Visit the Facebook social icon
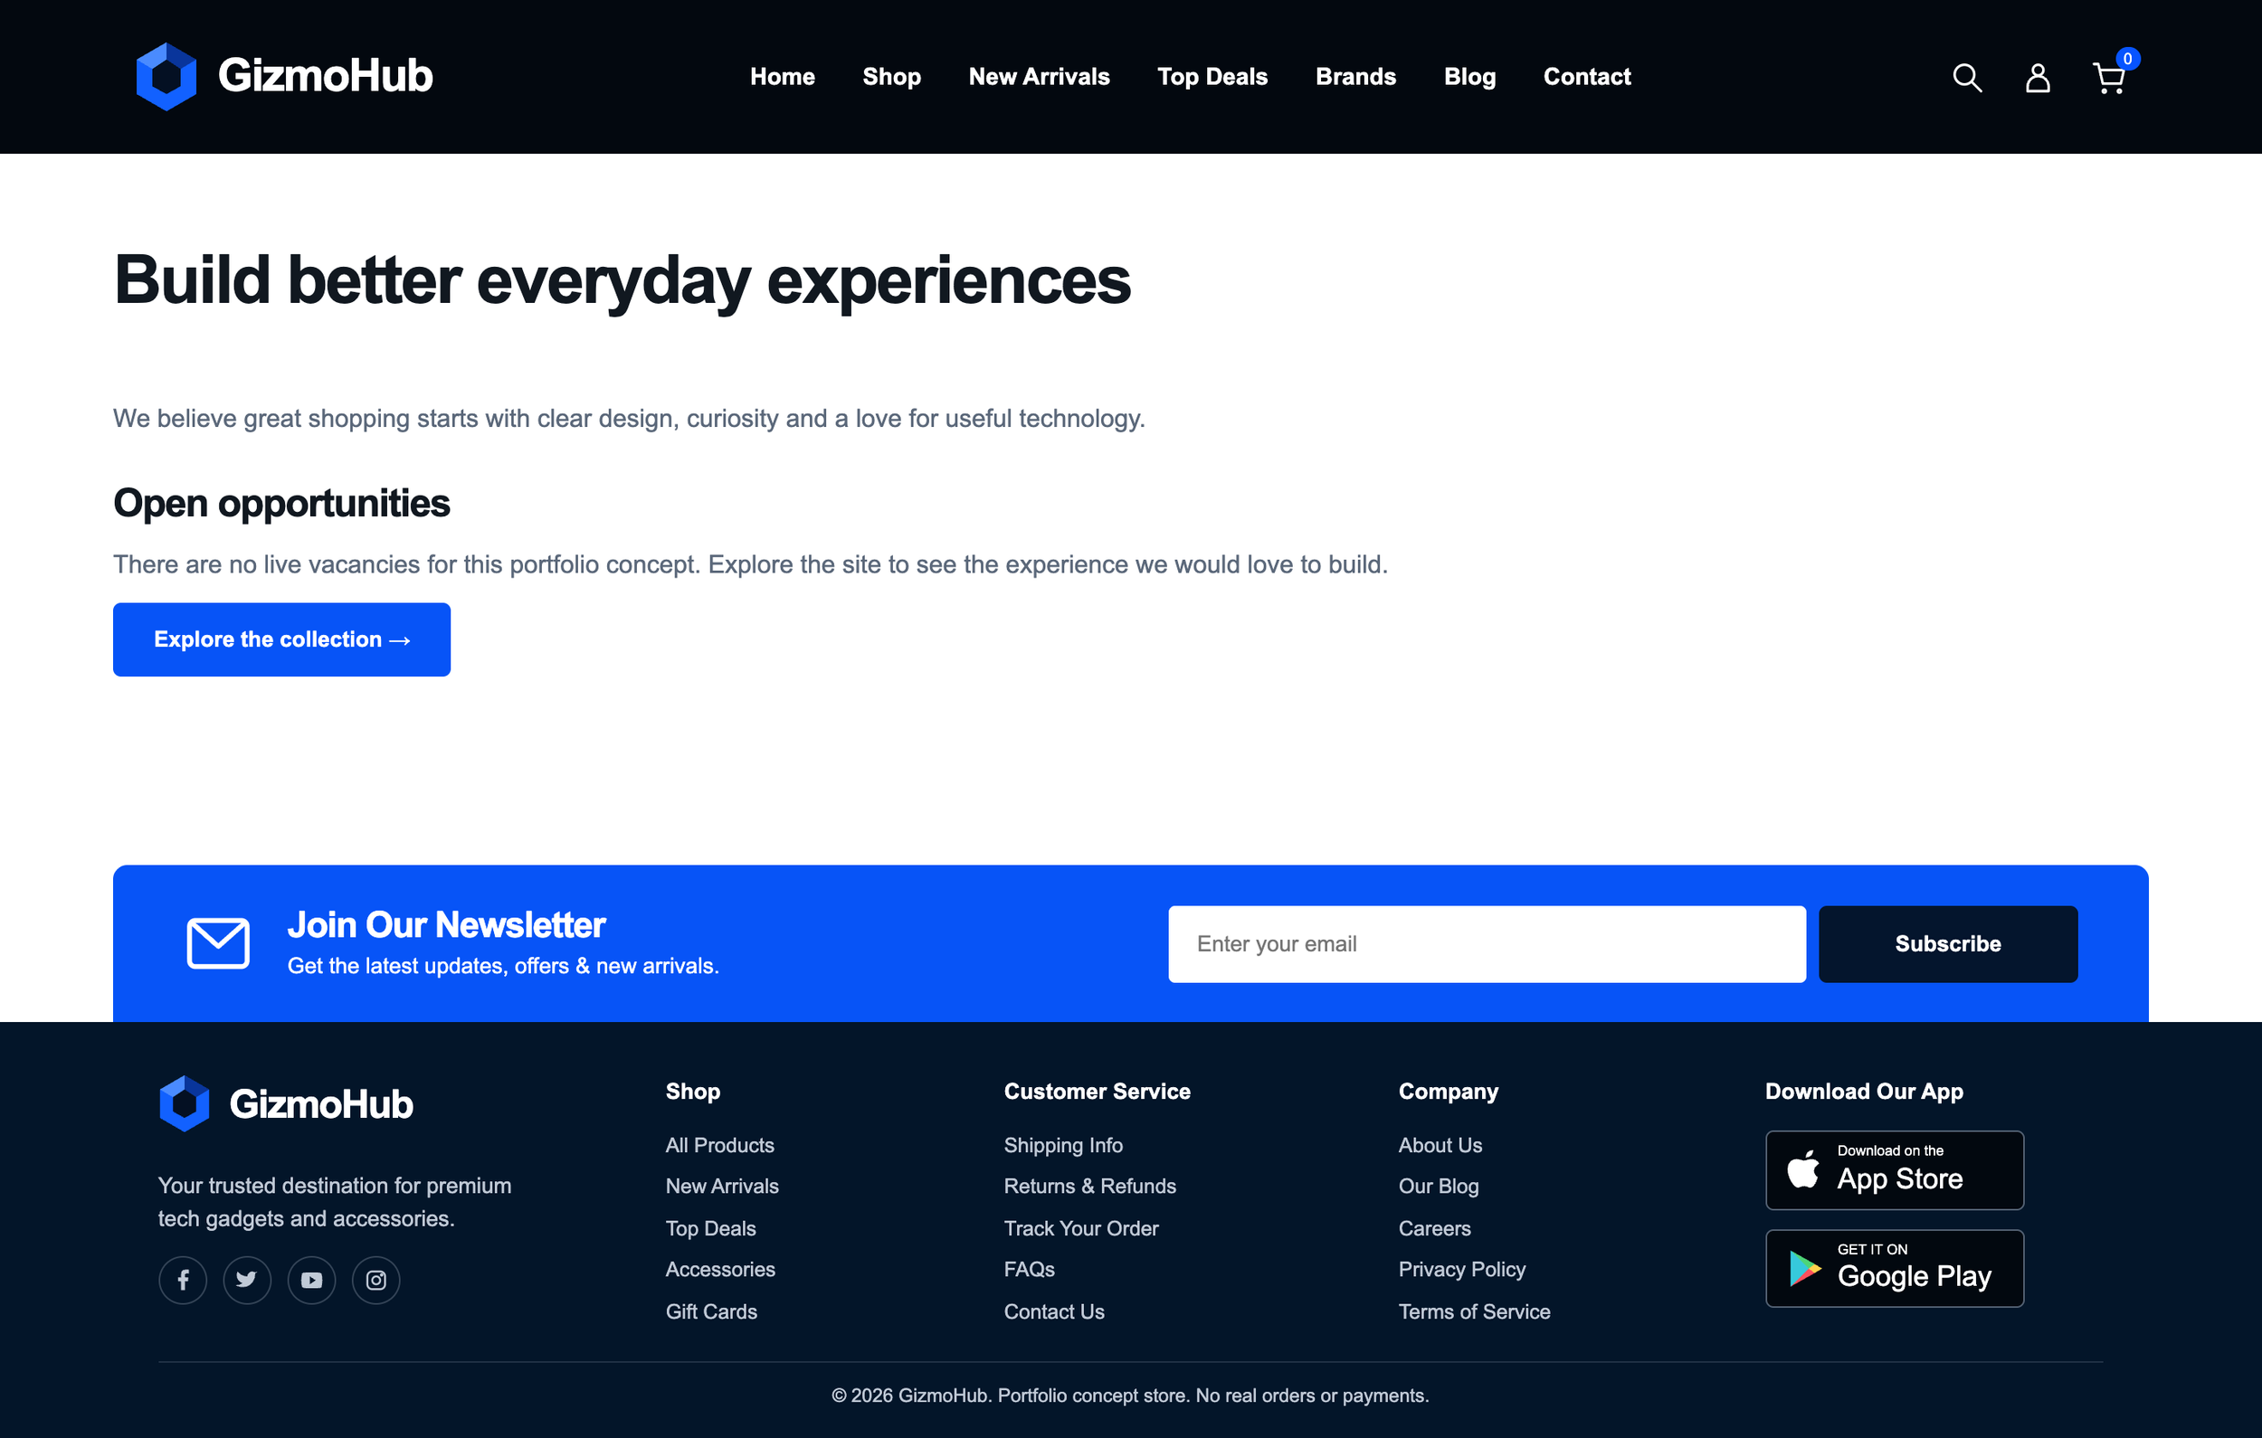The width and height of the screenshot is (2262, 1438). tap(182, 1279)
